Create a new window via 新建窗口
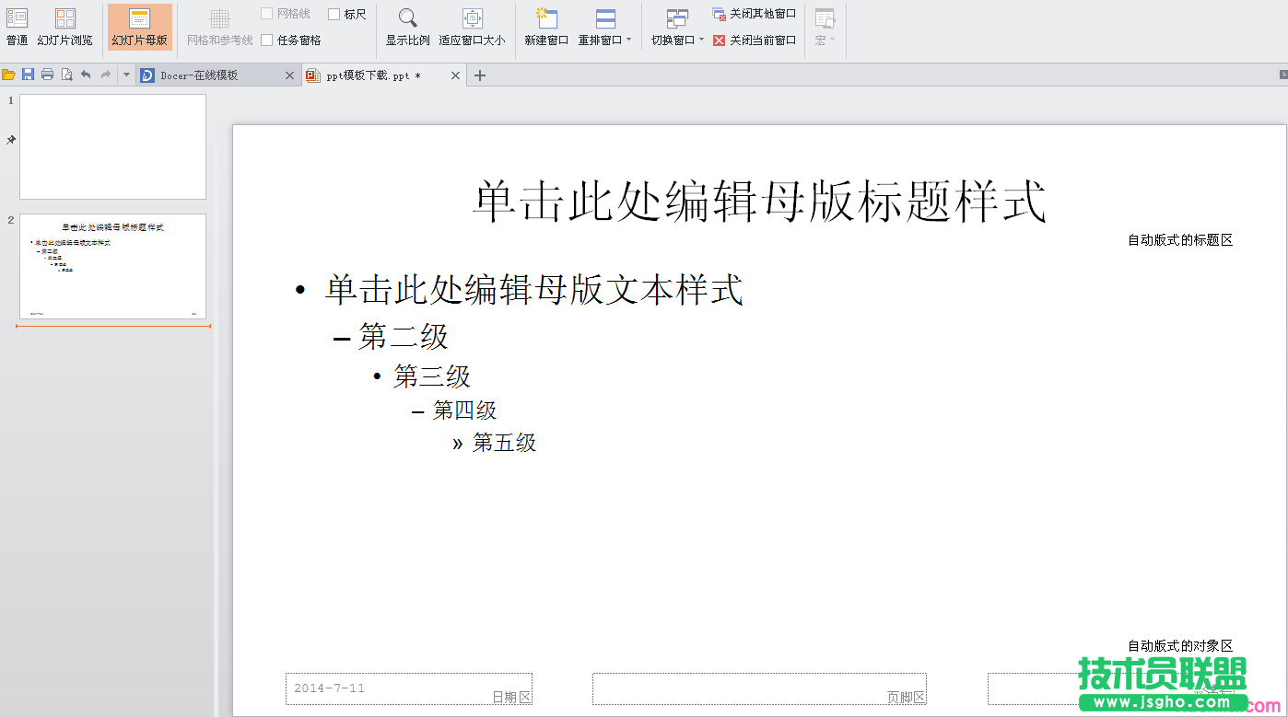The height and width of the screenshot is (717, 1288). click(x=546, y=25)
